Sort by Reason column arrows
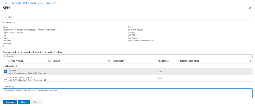This screenshot has height=106, width=255. [x=109, y=61]
